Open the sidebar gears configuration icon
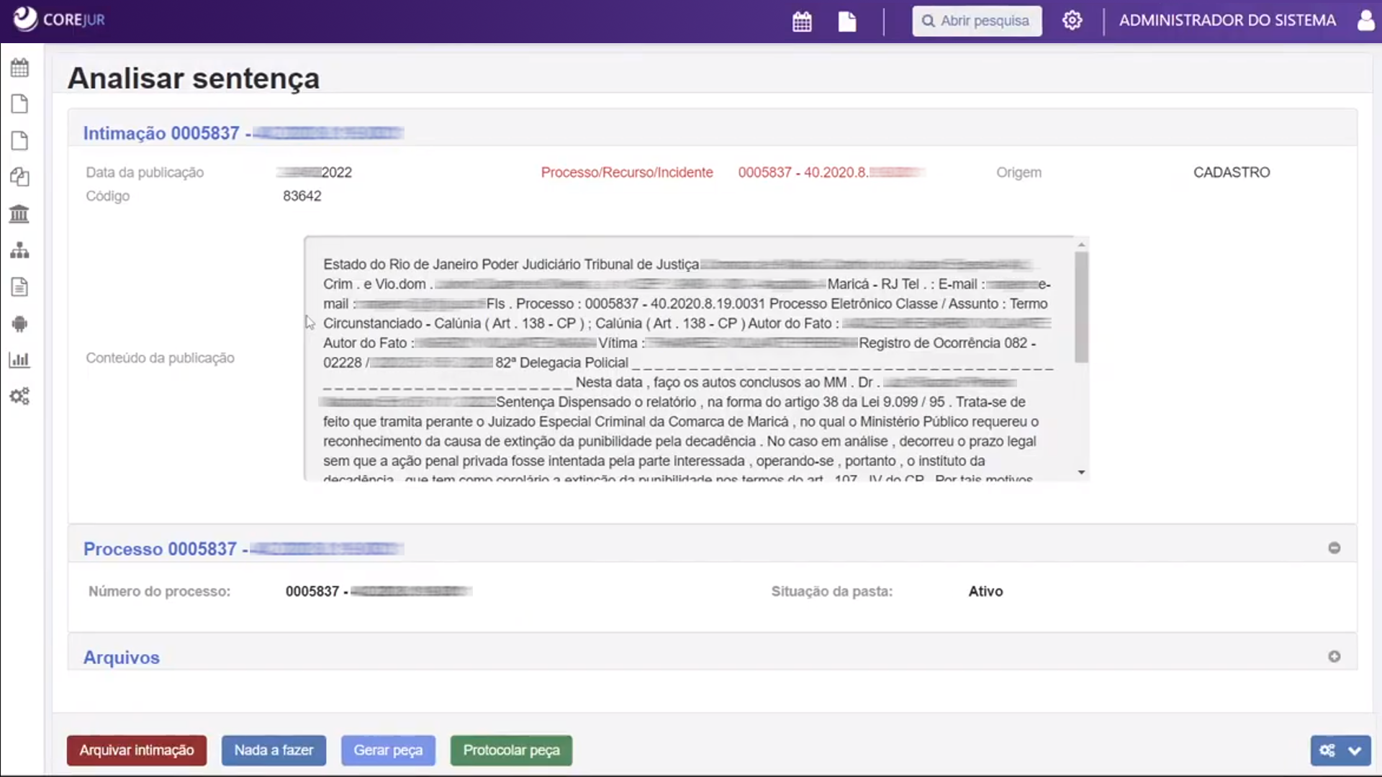Viewport: 1382px width, 777px height. tap(19, 396)
